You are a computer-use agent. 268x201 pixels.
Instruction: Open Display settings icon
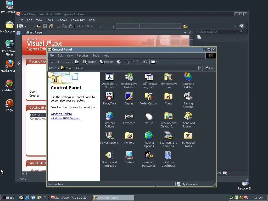click(x=129, y=98)
